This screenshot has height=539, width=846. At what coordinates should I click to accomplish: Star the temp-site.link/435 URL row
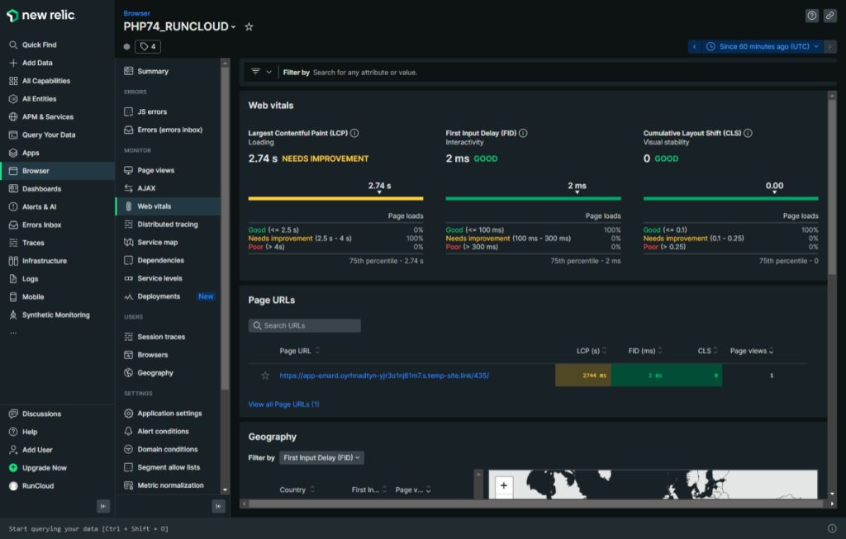point(265,376)
